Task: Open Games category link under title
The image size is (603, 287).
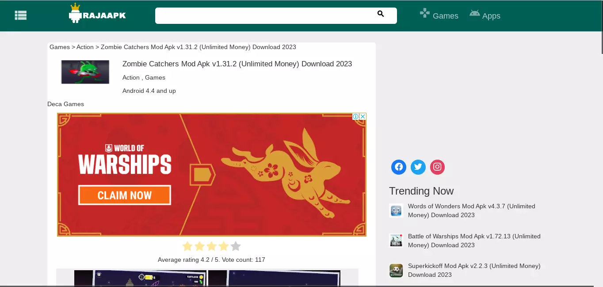Action: (x=155, y=77)
